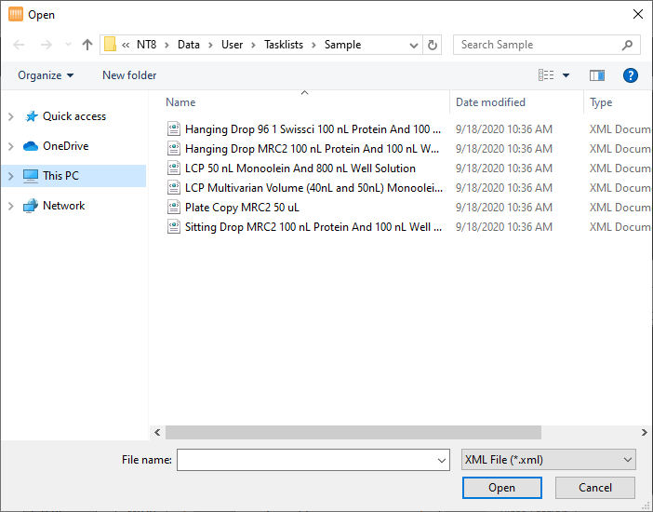
Task: Select OneDrive in the navigation pane
Action: (x=65, y=146)
